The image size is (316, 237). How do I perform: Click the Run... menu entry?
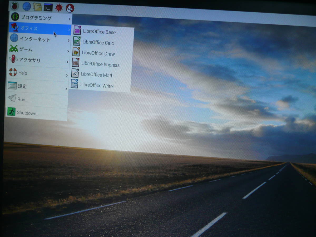(23, 99)
